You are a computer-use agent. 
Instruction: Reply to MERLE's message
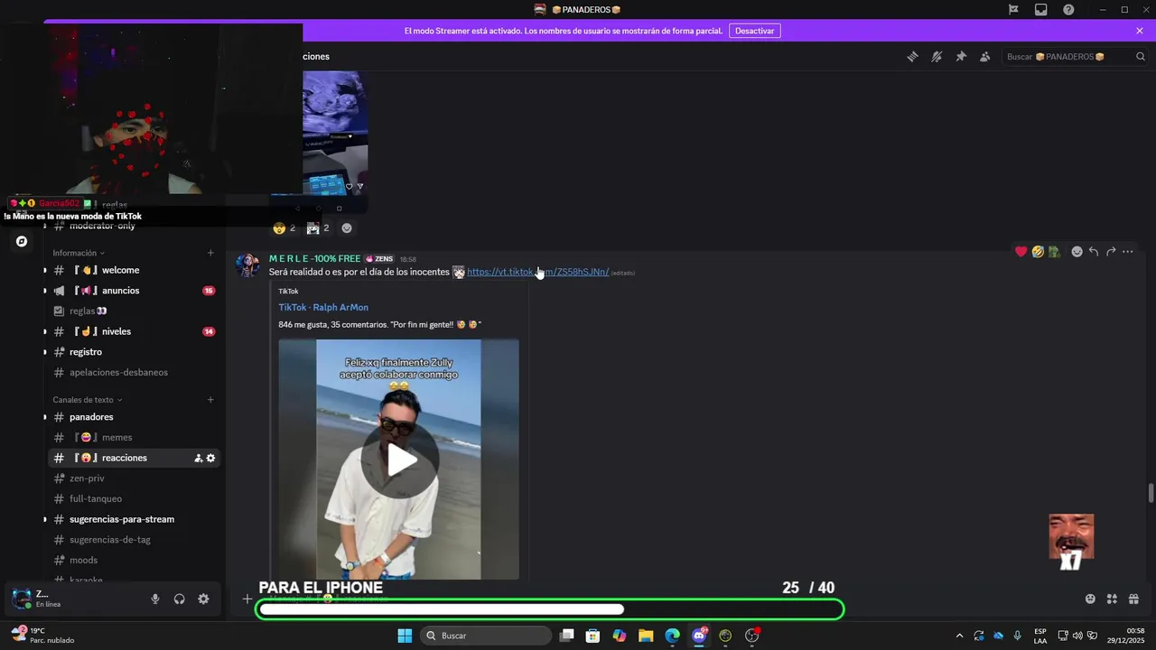pyautogui.click(x=1094, y=252)
